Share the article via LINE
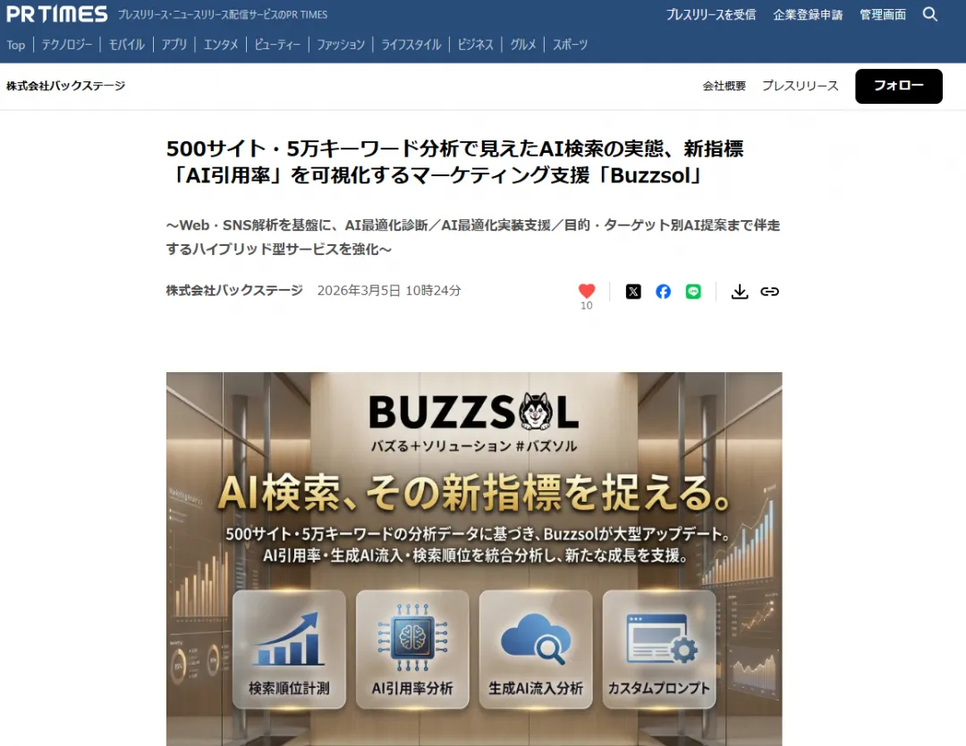This screenshot has height=746, width=966. point(693,292)
